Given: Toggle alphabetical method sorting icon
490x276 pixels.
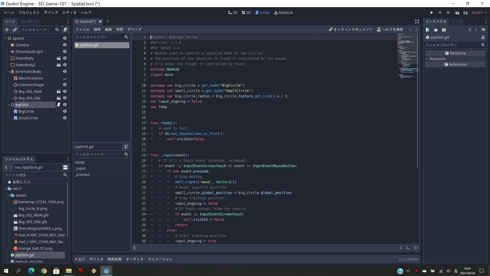Looking at the screenshot, I should tap(126, 147).
